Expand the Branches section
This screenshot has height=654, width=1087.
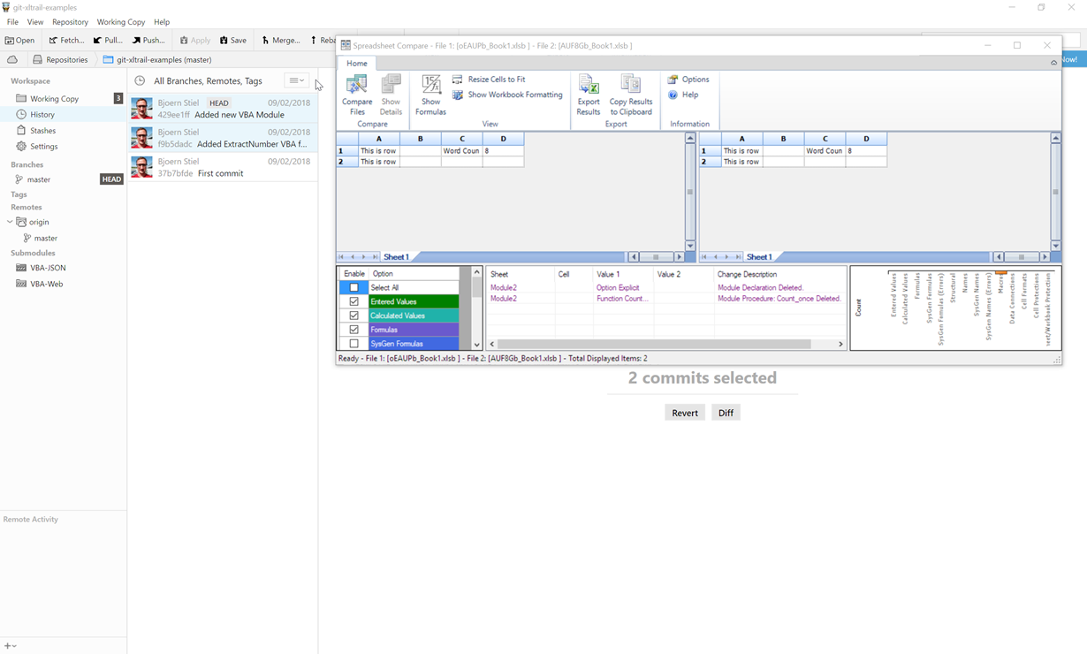[x=27, y=164]
